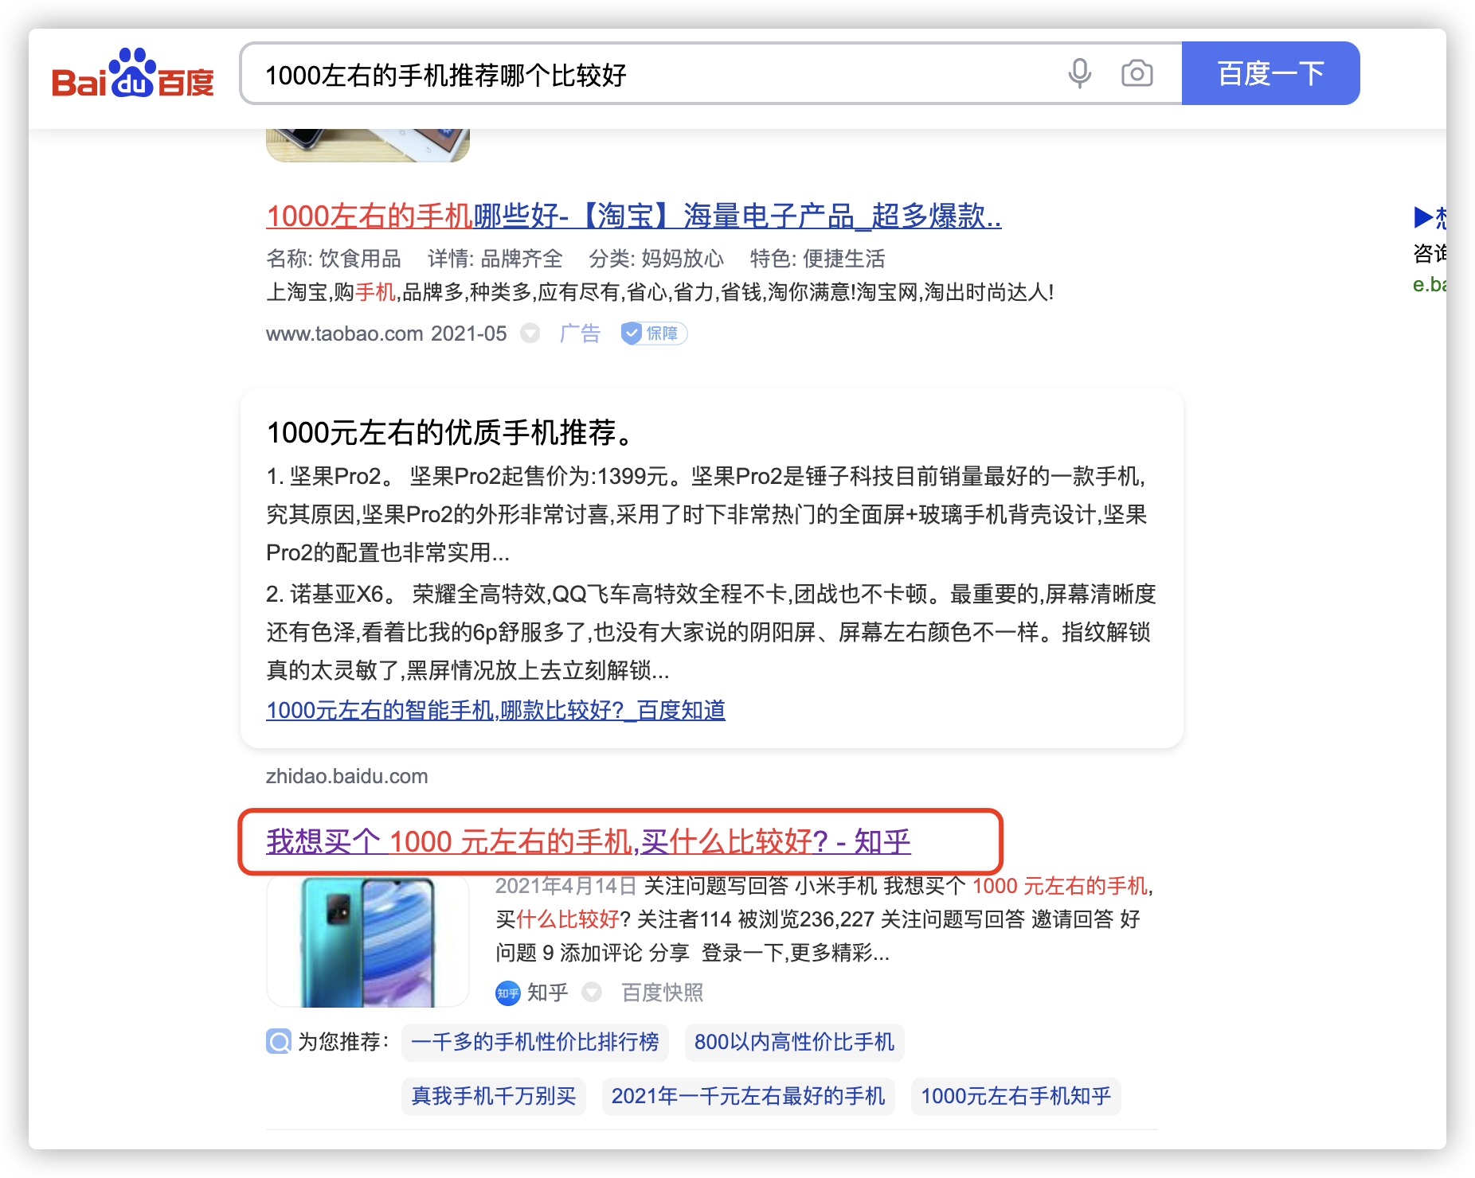Select suggestion 一千多的手机性价比排行榜

click(x=534, y=1042)
